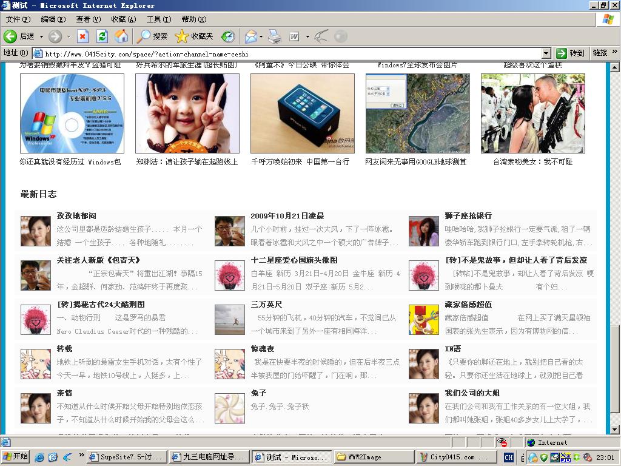Open the Edit button dropdown arrow
621x466 pixels.
pos(307,36)
